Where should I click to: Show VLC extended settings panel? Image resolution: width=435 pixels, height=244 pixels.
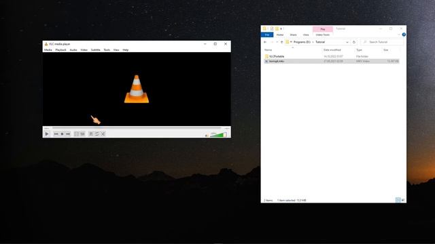(x=82, y=134)
